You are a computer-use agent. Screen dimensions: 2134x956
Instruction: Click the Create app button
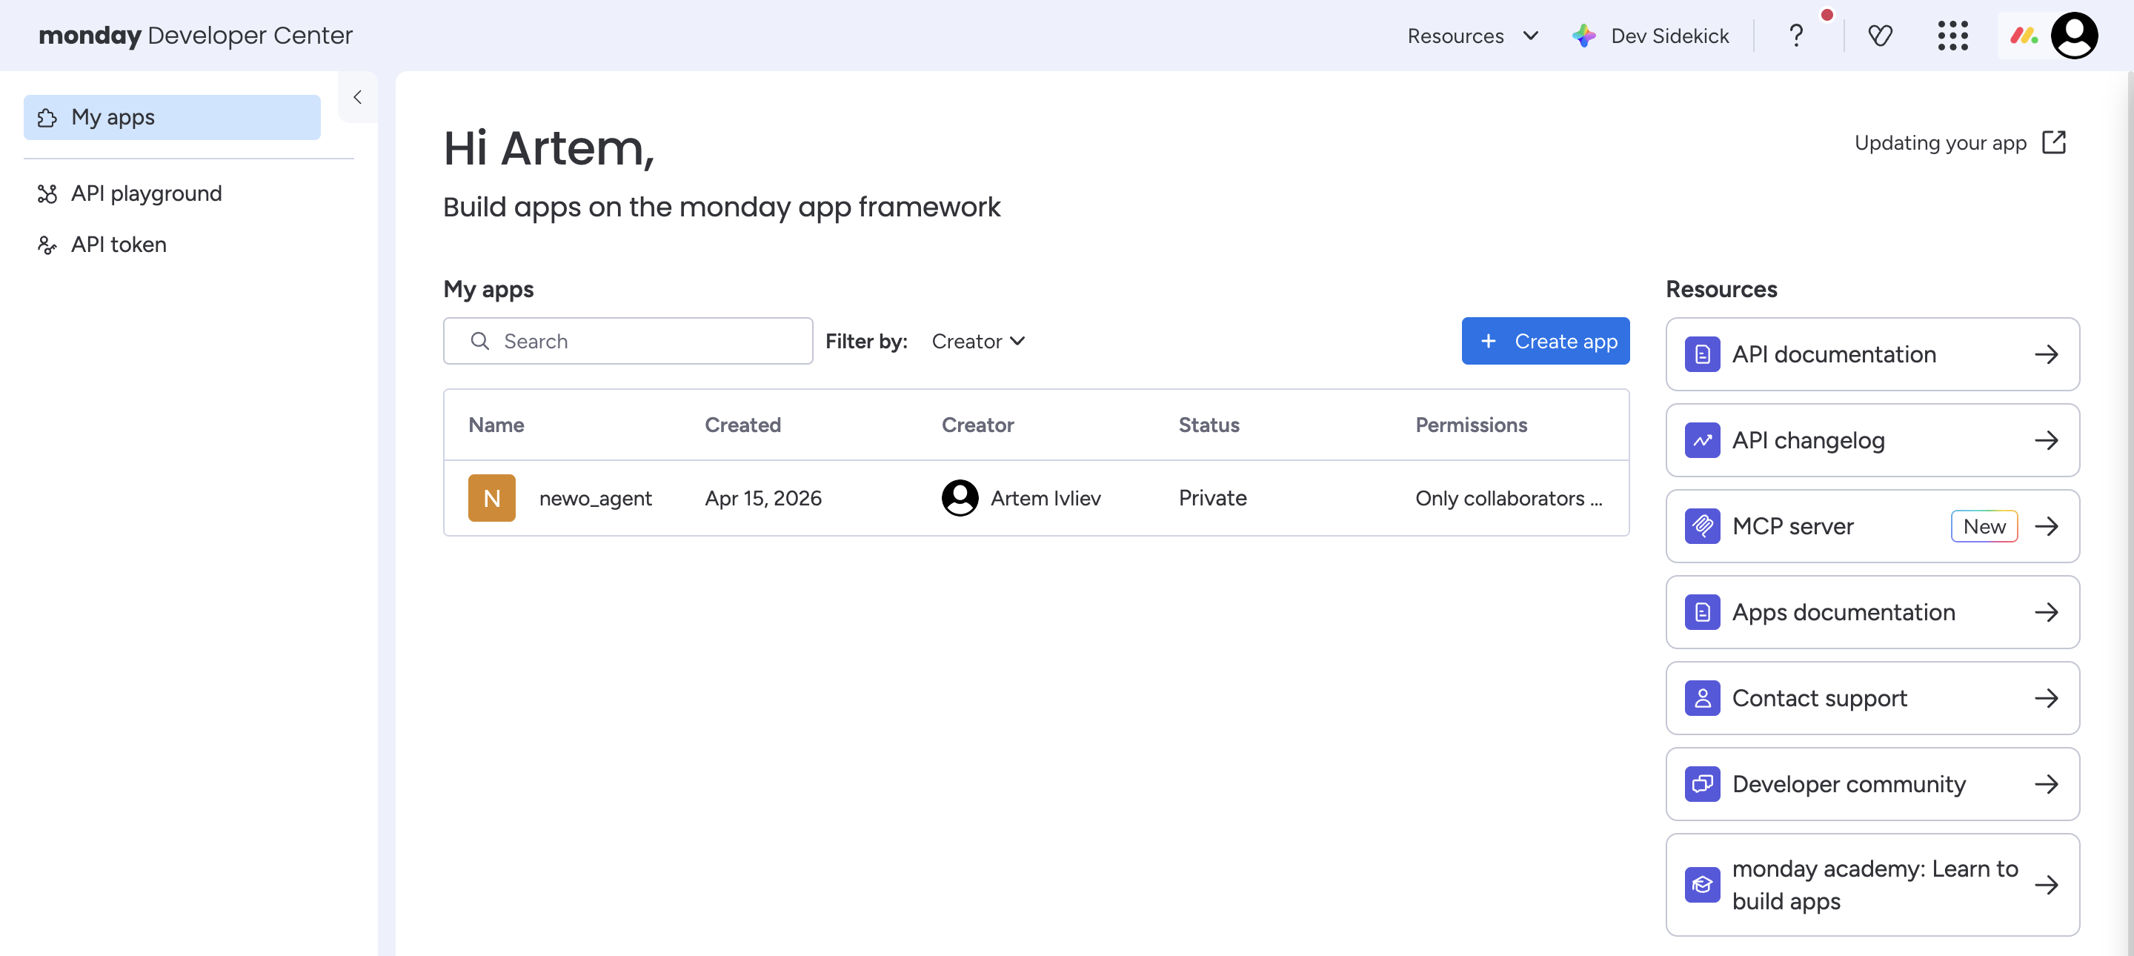point(1545,340)
